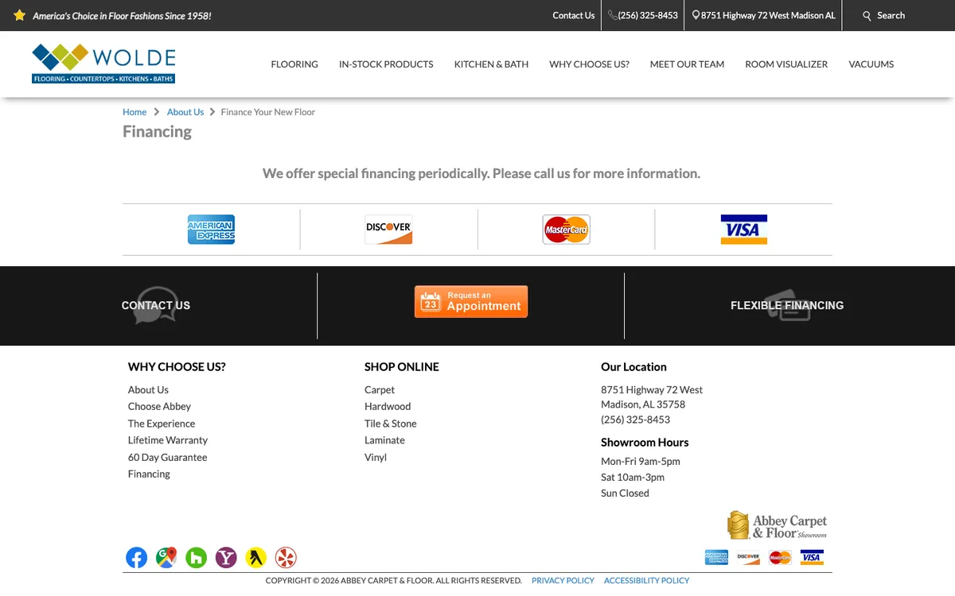Shop Vinyl in the footer
Viewport: 955px width, 596px height.
376,457
